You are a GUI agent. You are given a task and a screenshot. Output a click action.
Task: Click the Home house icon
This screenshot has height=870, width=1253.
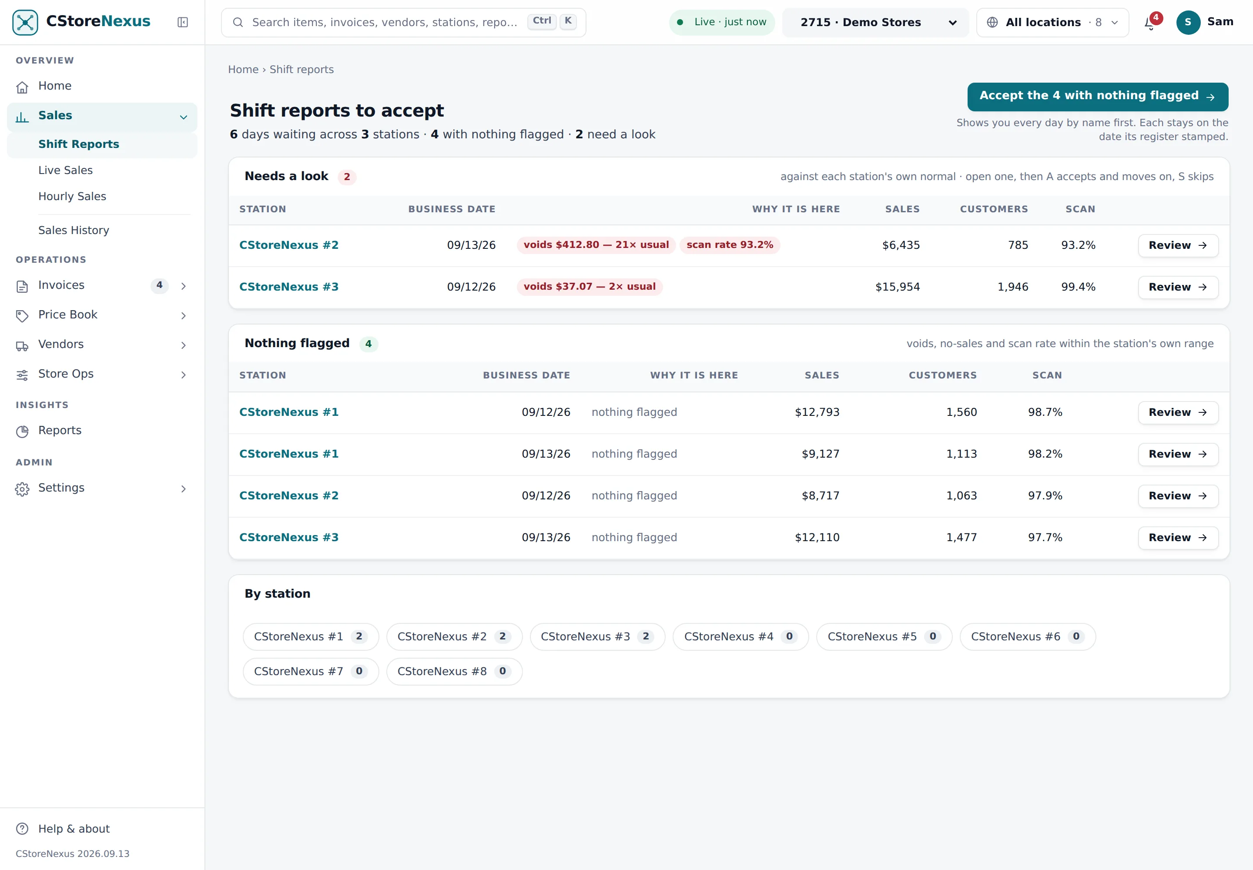22,87
